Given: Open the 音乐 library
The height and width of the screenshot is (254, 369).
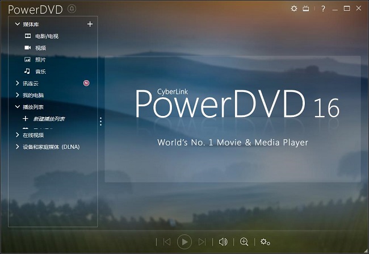Looking at the screenshot, I should (x=40, y=72).
